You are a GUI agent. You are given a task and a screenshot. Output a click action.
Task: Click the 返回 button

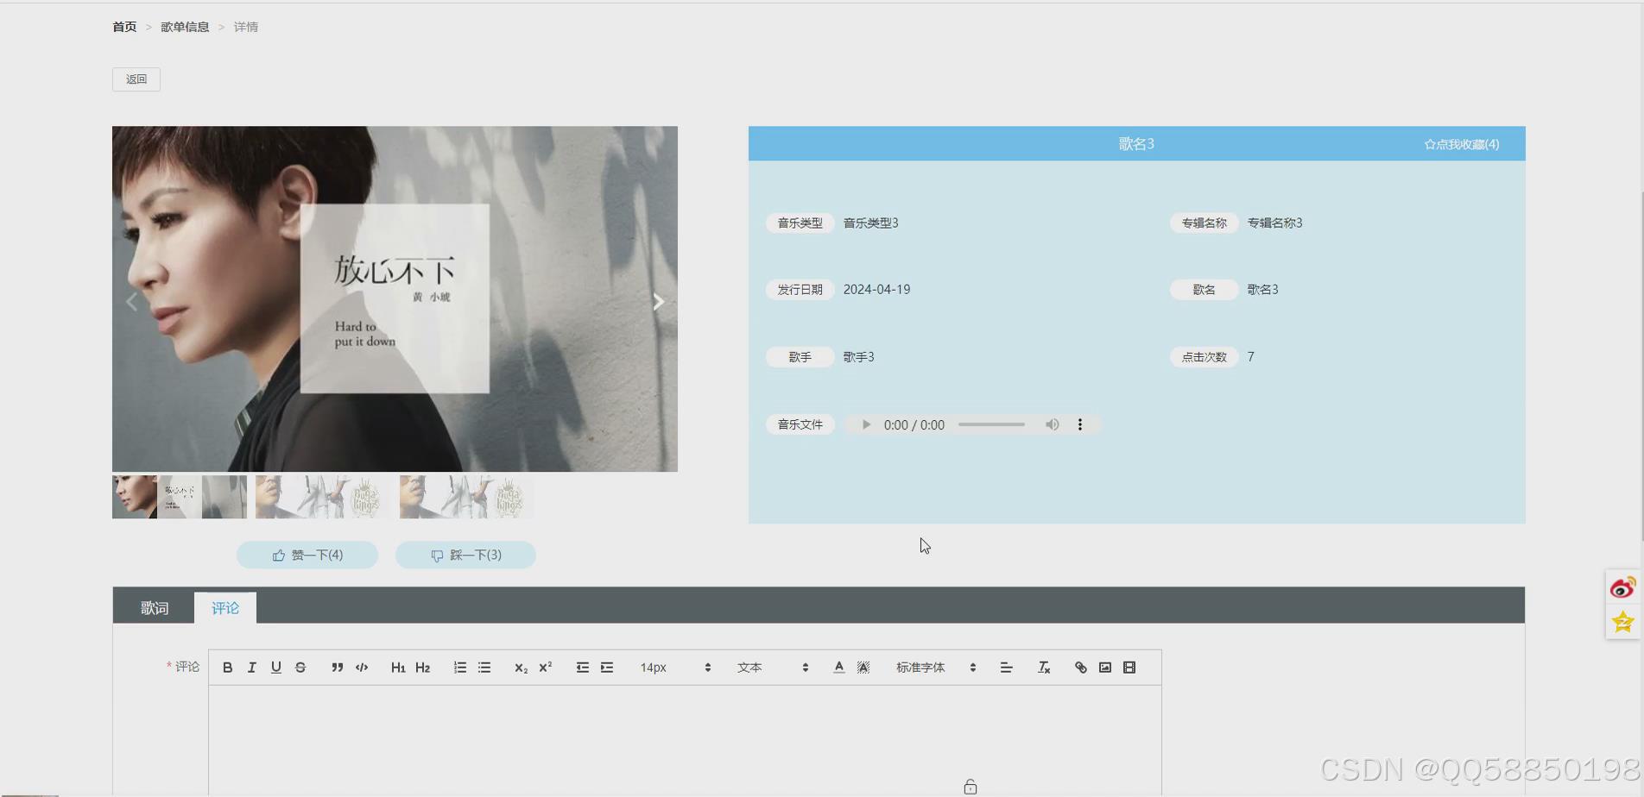[136, 79]
